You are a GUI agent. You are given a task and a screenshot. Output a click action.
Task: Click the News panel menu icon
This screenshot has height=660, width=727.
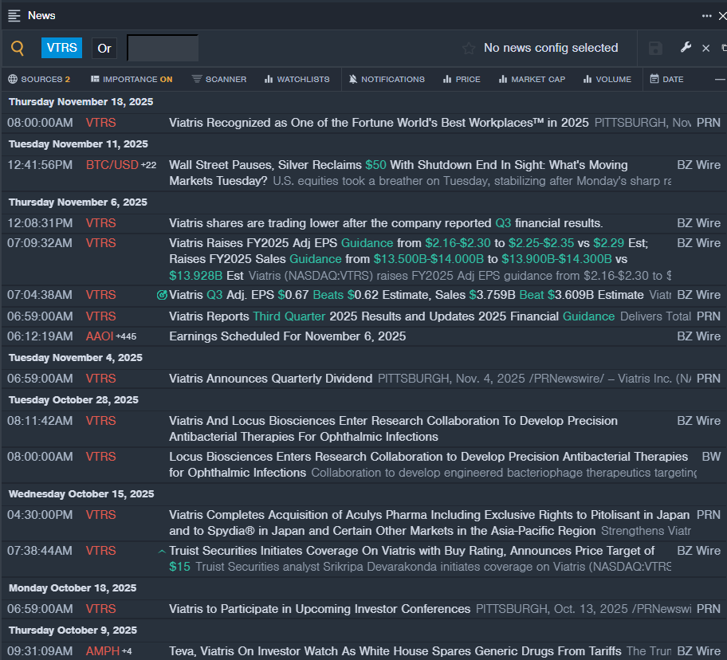click(14, 15)
